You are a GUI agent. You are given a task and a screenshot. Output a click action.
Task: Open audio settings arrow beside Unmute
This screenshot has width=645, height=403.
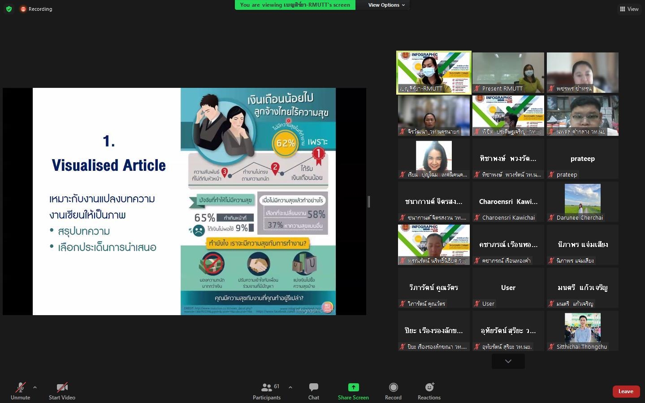(35, 387)
